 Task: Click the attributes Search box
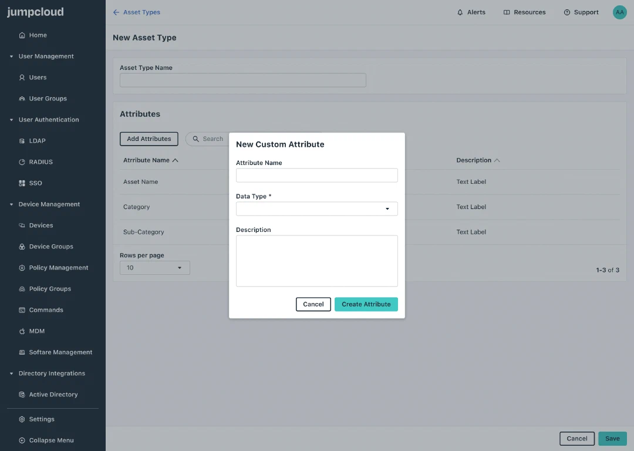point(207,139)
